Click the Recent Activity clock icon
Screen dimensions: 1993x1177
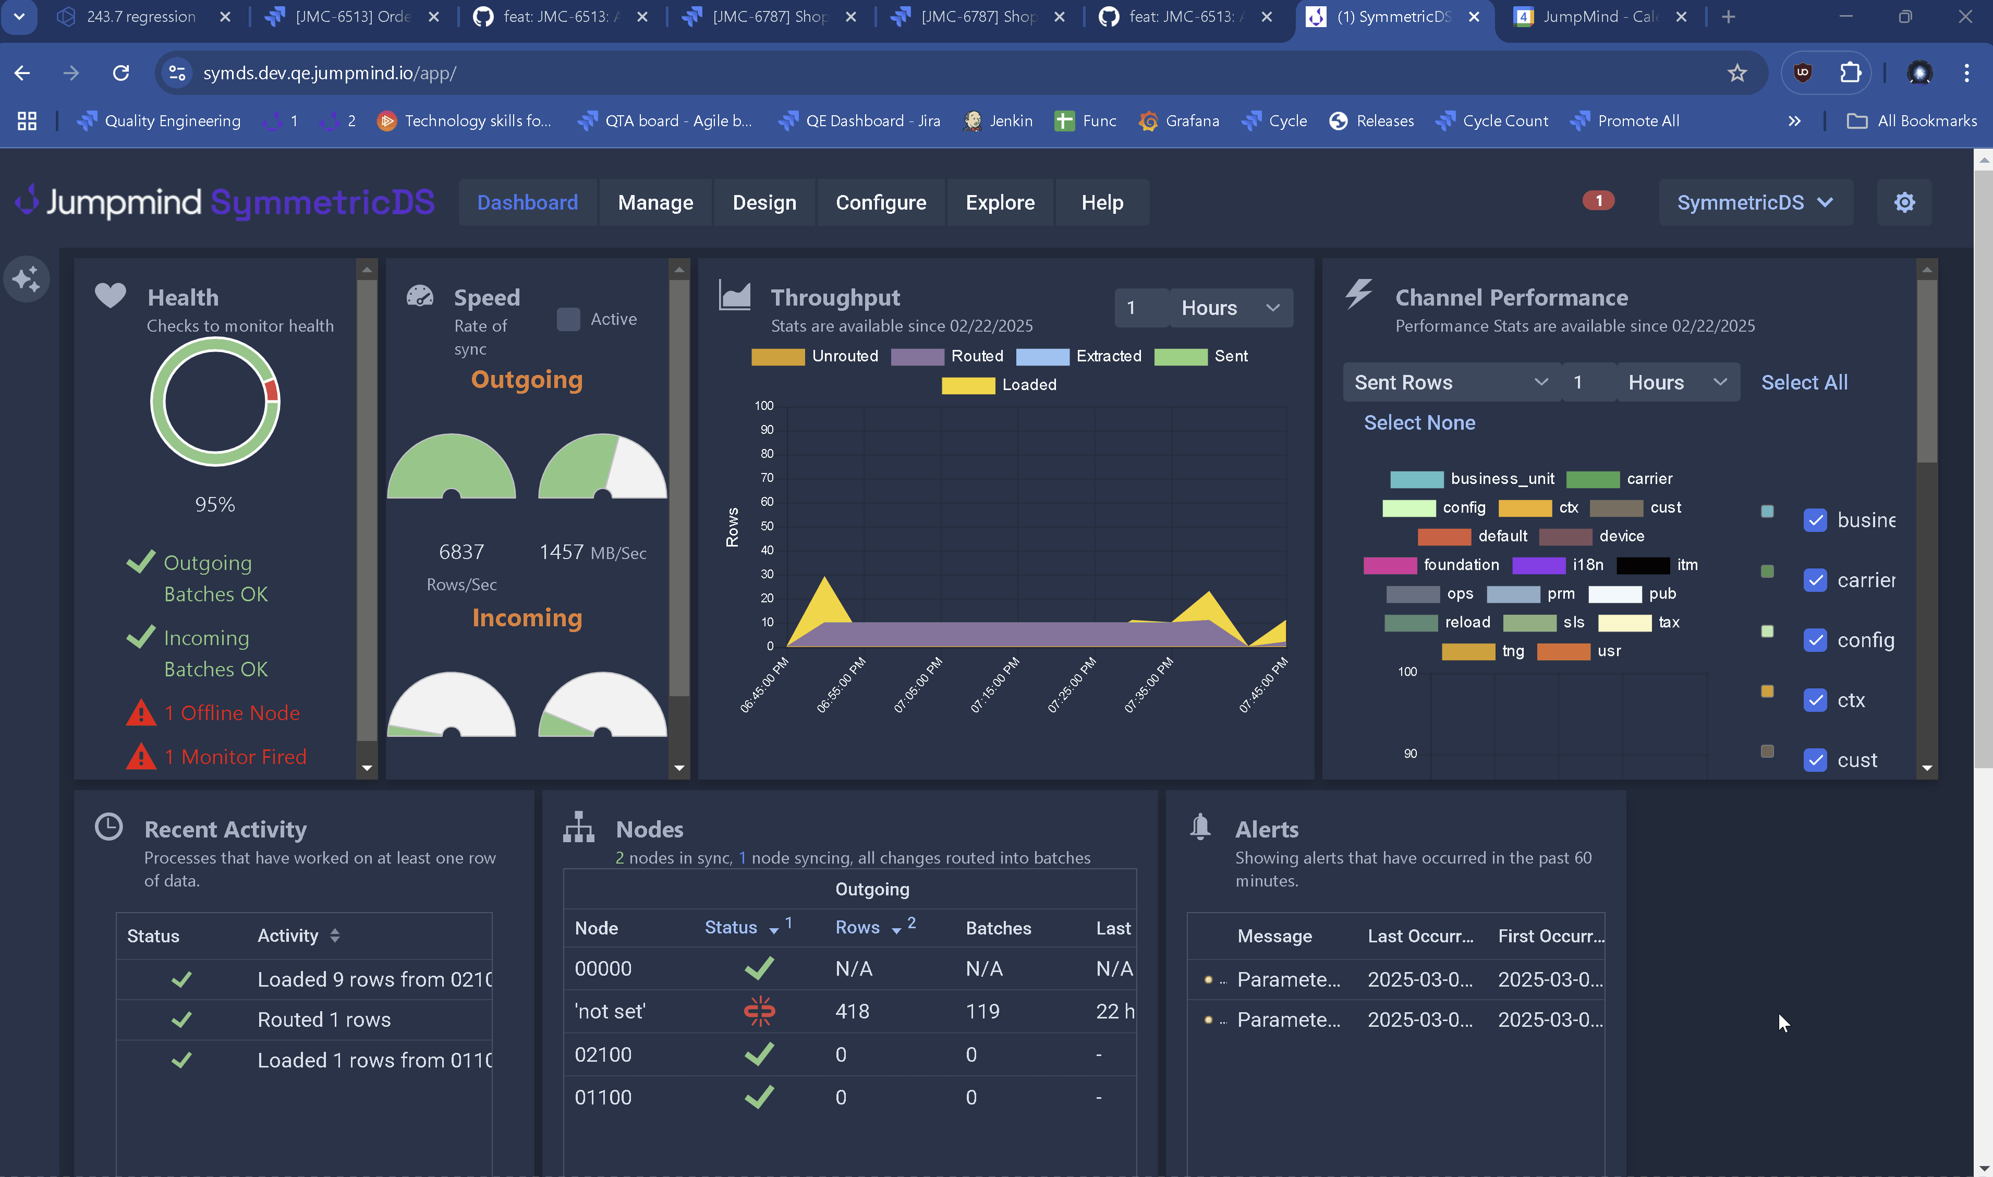(108, 827)
